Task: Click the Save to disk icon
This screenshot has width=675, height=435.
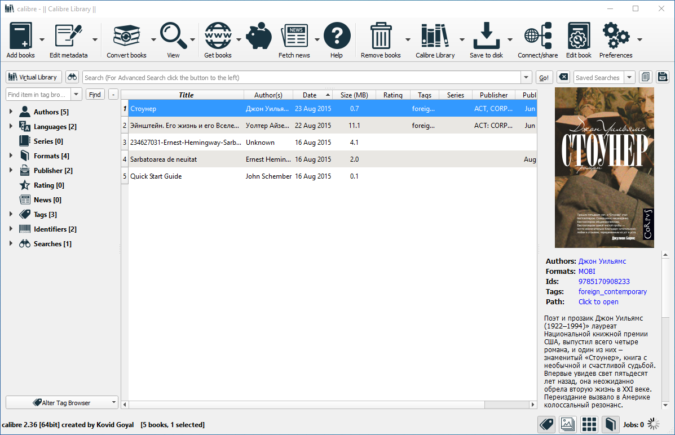Action: click(x=487, y=36)
